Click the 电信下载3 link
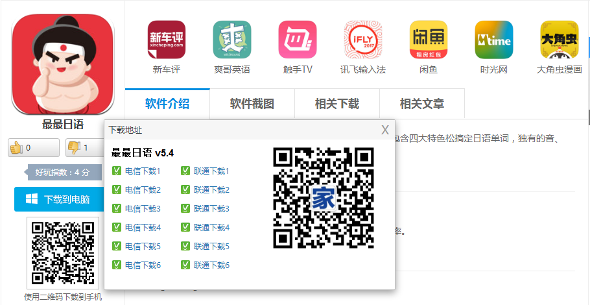This screenshot has height=305, width=590. click(143, 209)
